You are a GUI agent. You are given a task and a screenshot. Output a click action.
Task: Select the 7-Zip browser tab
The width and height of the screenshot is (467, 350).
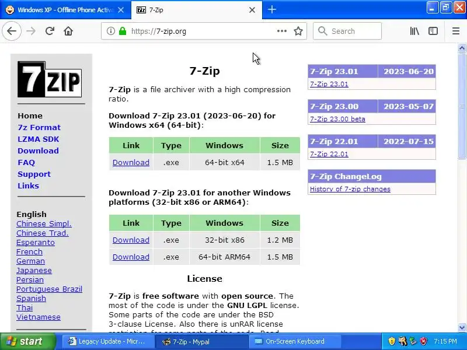[x=197, y=10]
